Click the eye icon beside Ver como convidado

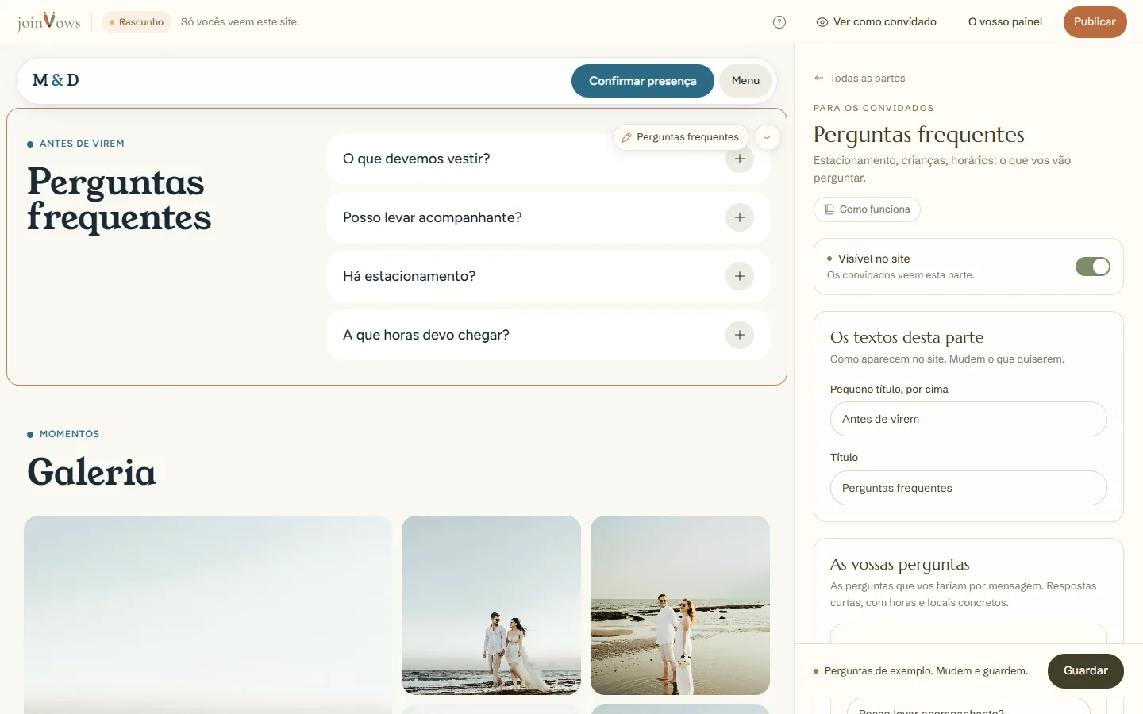tap(822, 22)
